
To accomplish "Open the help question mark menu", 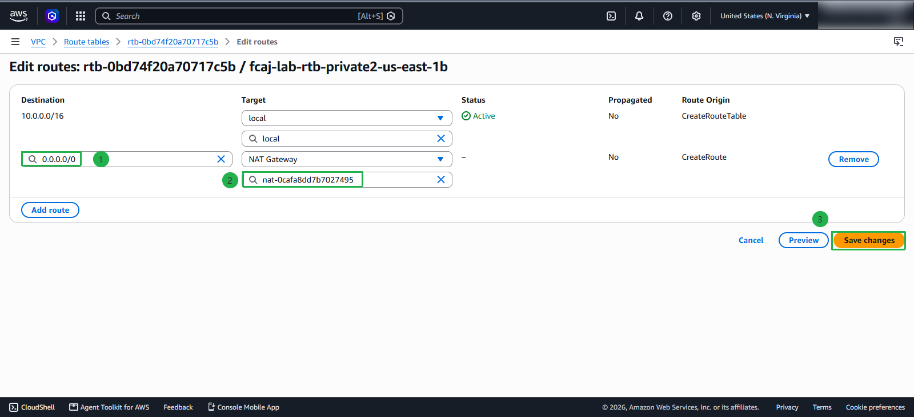I will click(668, 16).
